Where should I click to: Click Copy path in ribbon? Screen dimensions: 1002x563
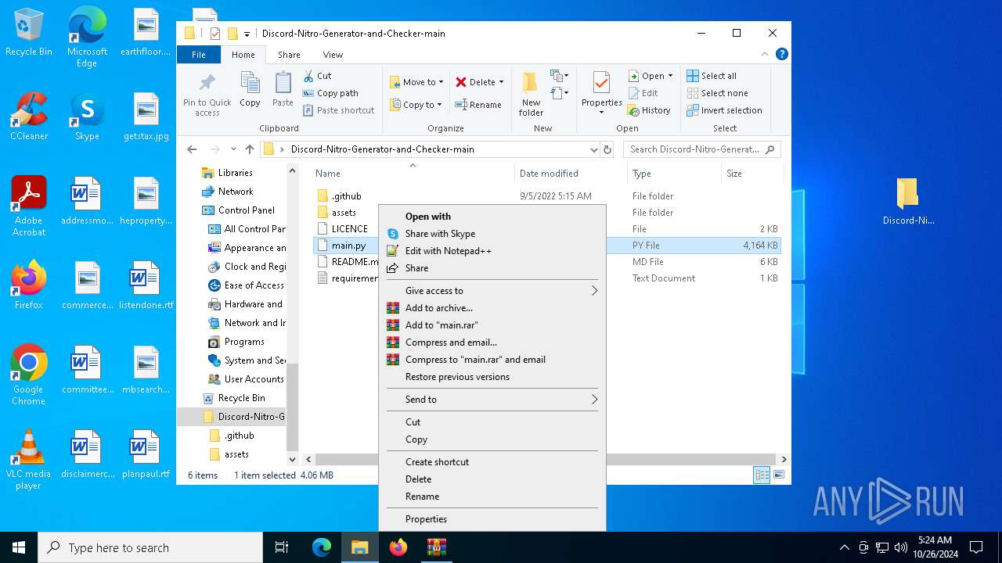331,93
